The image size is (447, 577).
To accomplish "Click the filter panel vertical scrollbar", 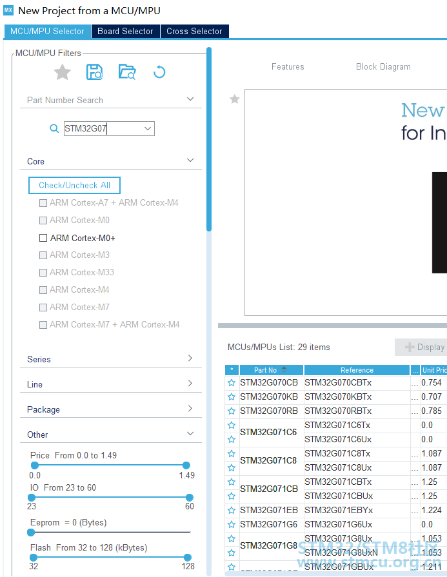I will (x=209, y=139).
